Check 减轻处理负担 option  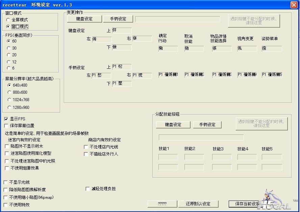point(88,189)
